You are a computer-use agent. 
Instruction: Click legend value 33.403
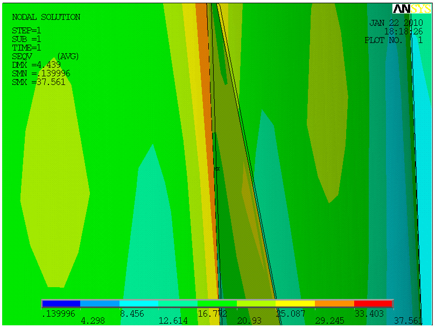click(369, 314)
